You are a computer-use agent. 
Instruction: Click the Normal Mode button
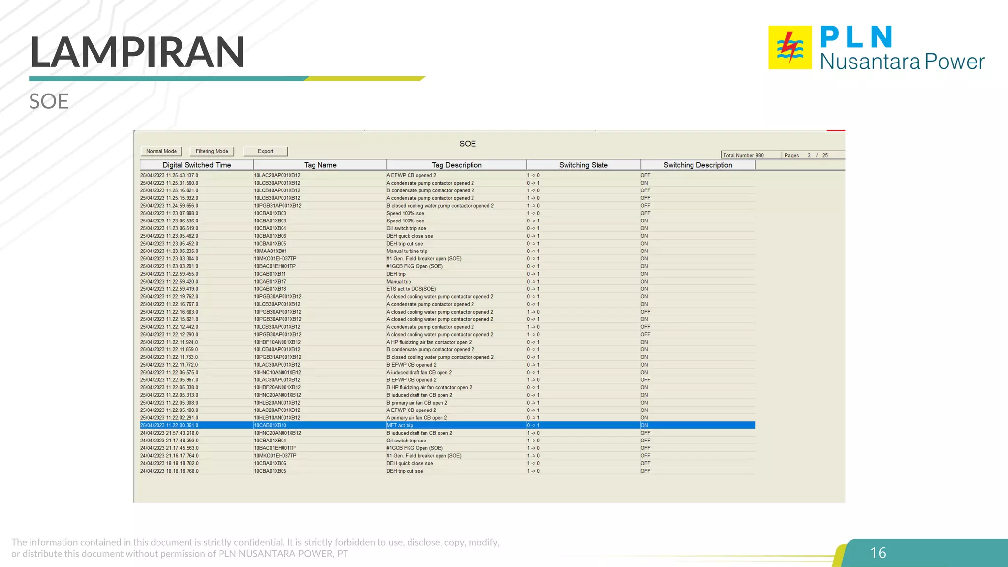click(161, 151)
